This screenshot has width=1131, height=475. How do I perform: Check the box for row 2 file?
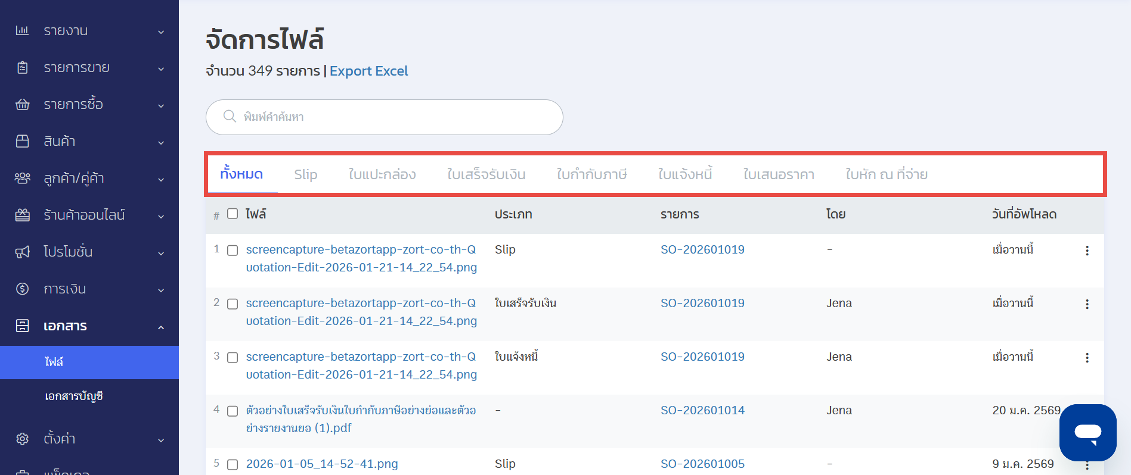coord(233,304)
